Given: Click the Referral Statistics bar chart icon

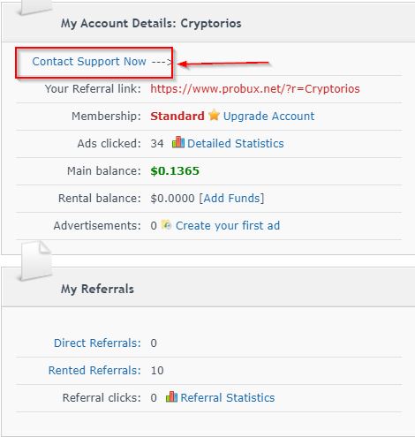Looking at the screenshot, I should coord(171,396).
